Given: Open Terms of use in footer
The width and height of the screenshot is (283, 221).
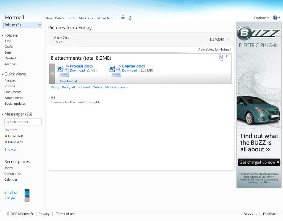Looking at the screenshot, I should click(x=65, y=214).
